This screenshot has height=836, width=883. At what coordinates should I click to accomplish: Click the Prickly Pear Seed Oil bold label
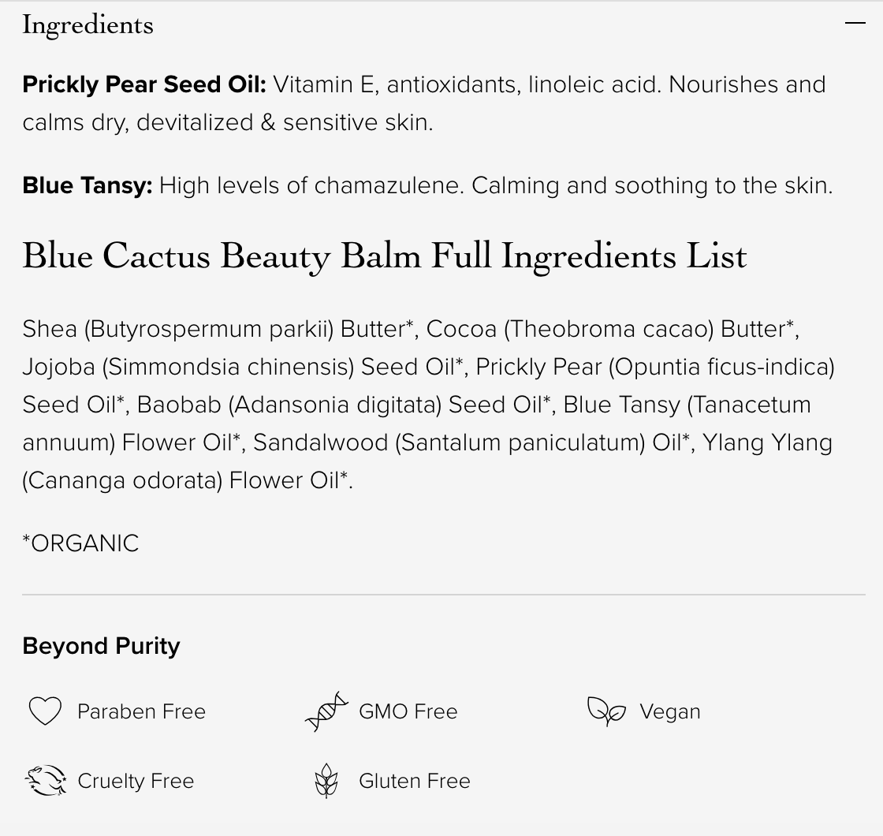[144, 84]
